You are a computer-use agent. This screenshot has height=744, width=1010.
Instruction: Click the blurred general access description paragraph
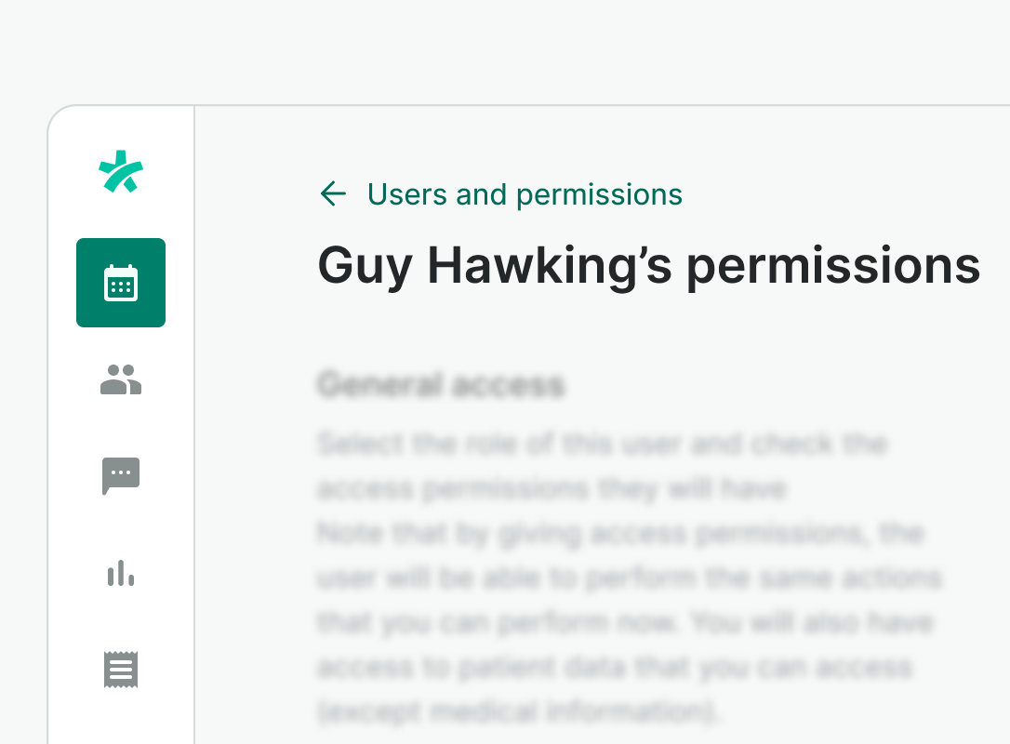(623, 578)
